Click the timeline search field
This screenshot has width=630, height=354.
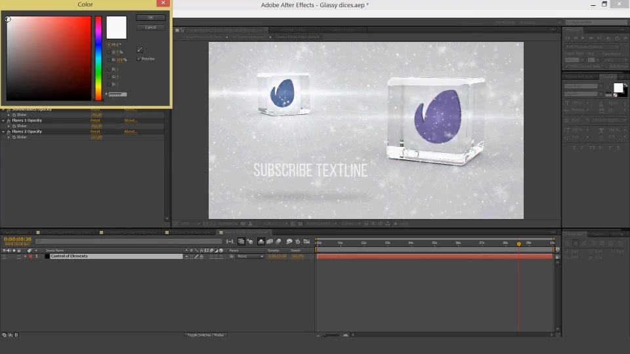coord(129,241)
